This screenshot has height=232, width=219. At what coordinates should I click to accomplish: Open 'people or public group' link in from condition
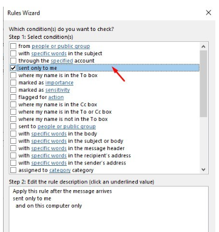tap(61, 46)
